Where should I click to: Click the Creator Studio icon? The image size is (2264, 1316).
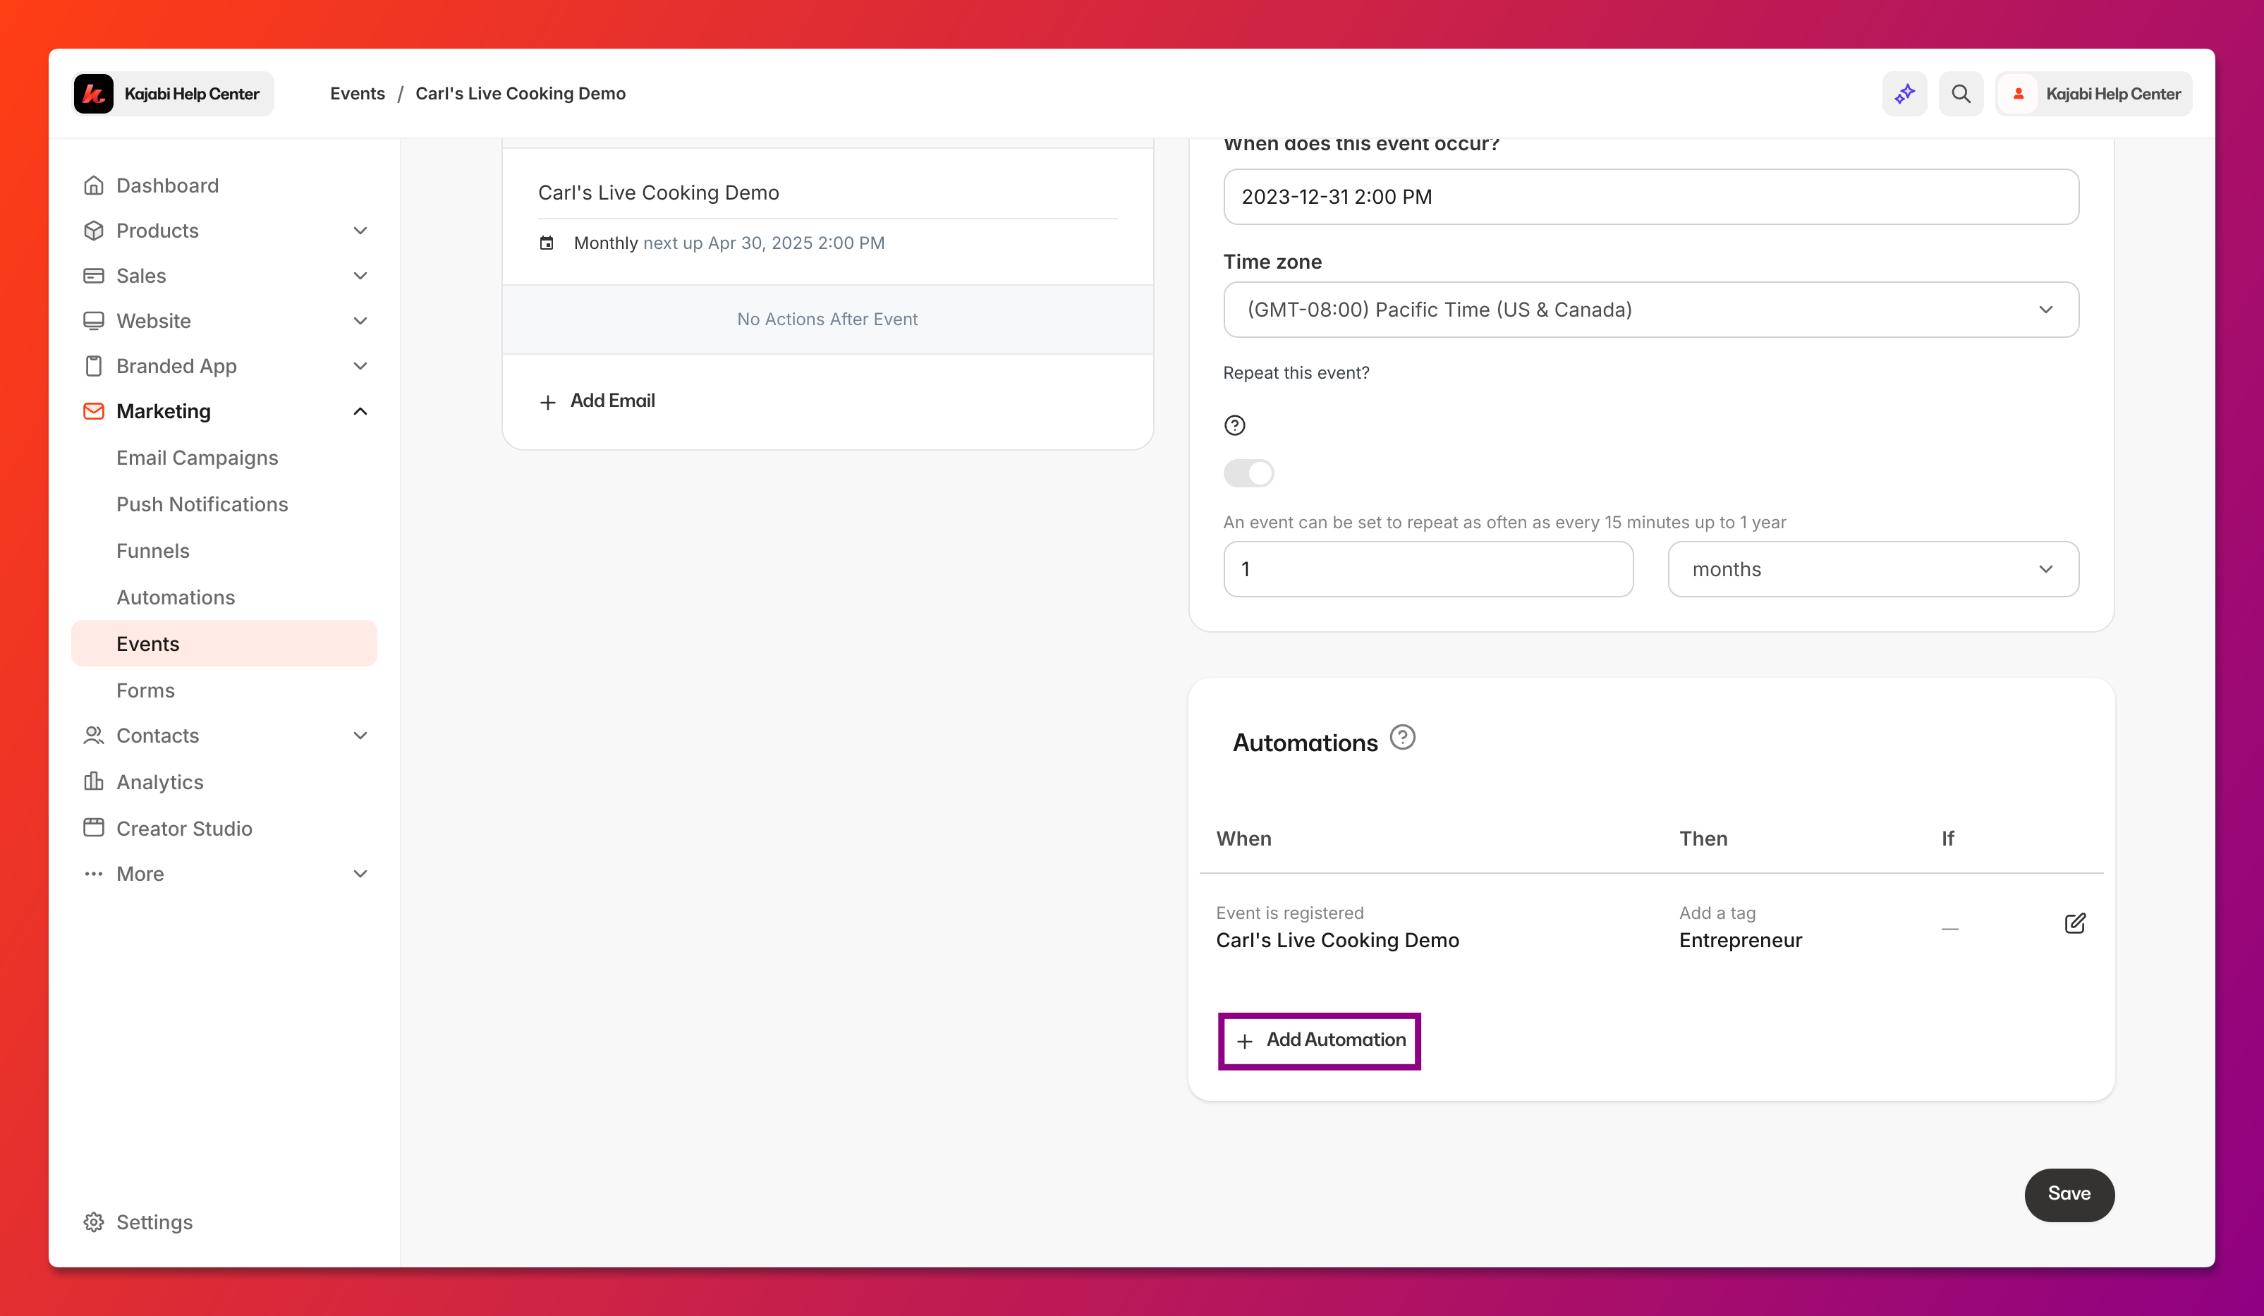93,827
